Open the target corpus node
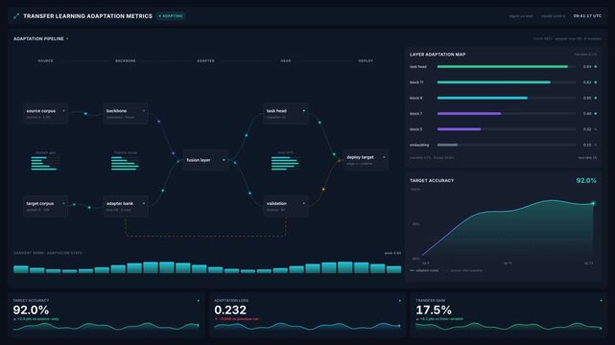The image size is (615, 345). 45,206
